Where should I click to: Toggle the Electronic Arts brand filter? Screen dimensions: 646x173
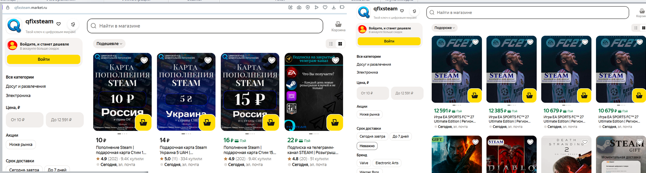click(387, 163)
